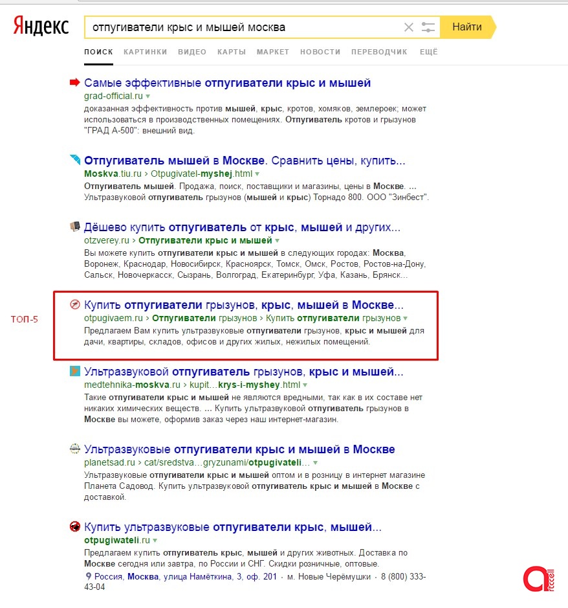Image resolution: width=568 pixels, height=608 pixels.
Task: Click the Найти search button
Action: (468, 27)
